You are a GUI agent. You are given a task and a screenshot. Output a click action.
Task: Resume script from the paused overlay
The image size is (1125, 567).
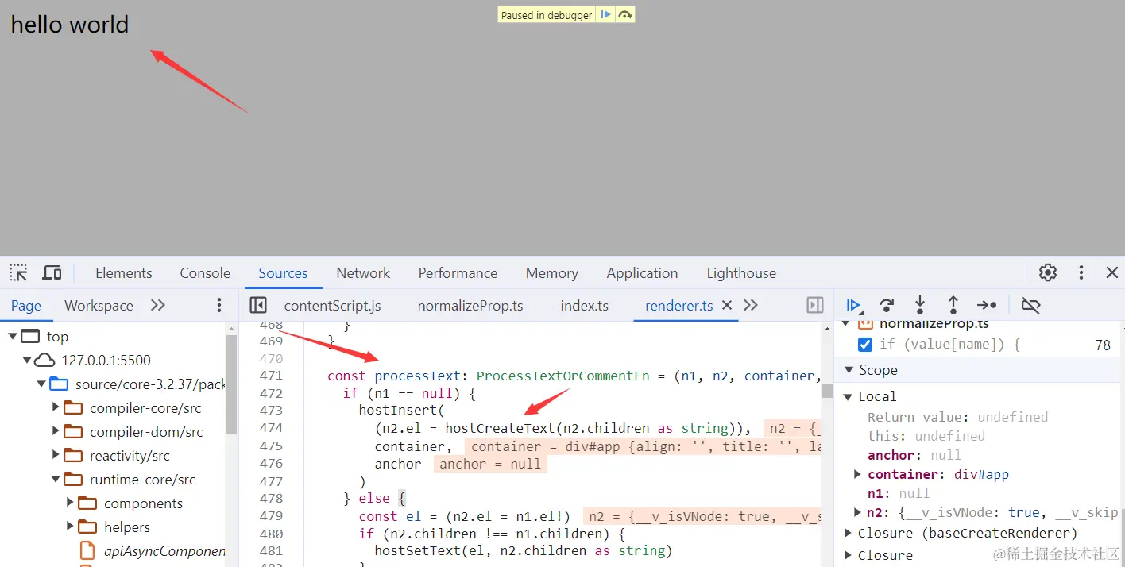(605, 15)
